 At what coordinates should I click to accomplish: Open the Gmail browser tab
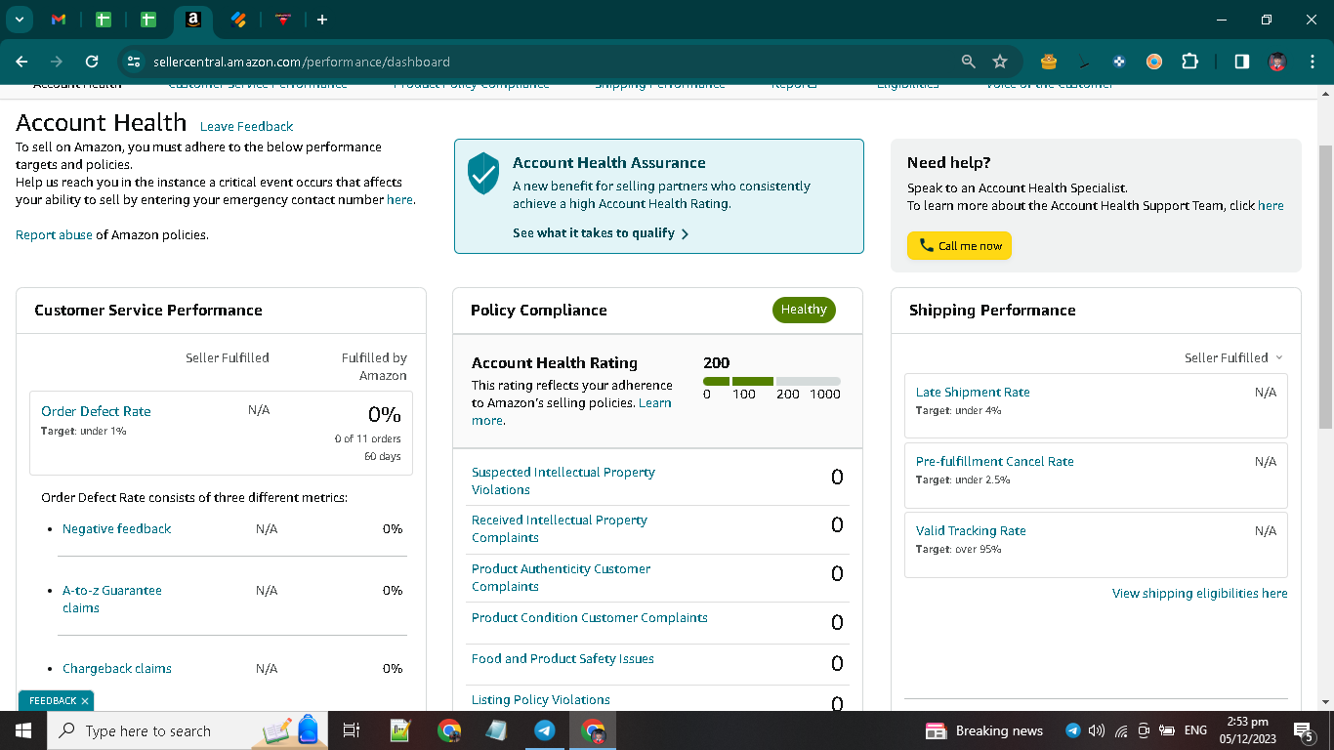(59, 20)
